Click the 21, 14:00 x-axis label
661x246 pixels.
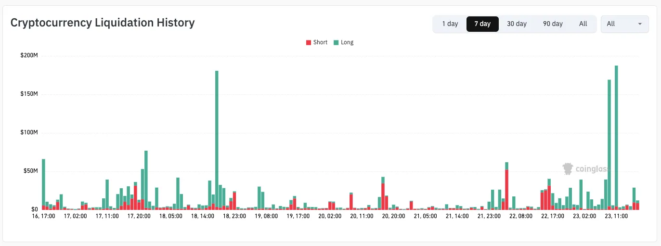[x=457, y=217]
